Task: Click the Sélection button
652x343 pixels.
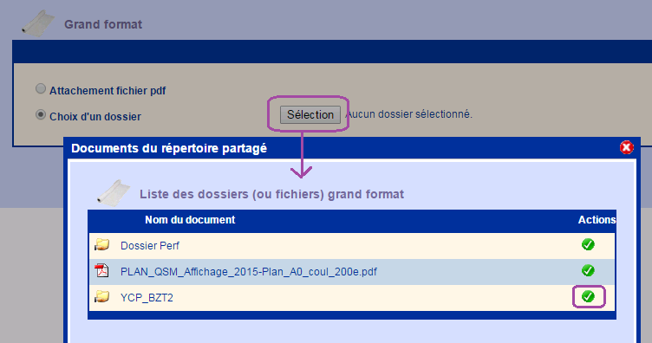Action: [x=310, y=114]
